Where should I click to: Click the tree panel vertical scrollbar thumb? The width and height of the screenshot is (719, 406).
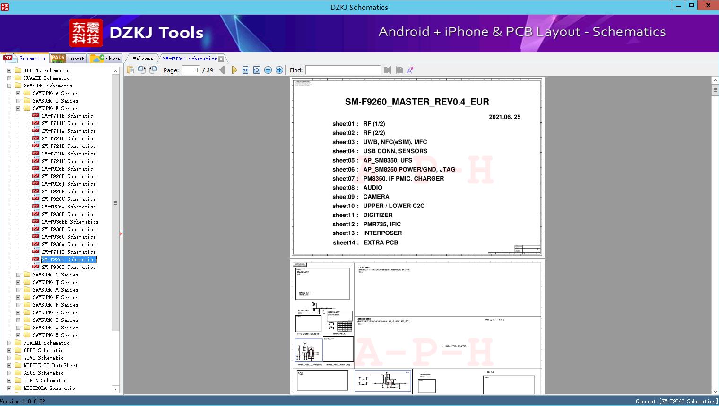point(115,203)
